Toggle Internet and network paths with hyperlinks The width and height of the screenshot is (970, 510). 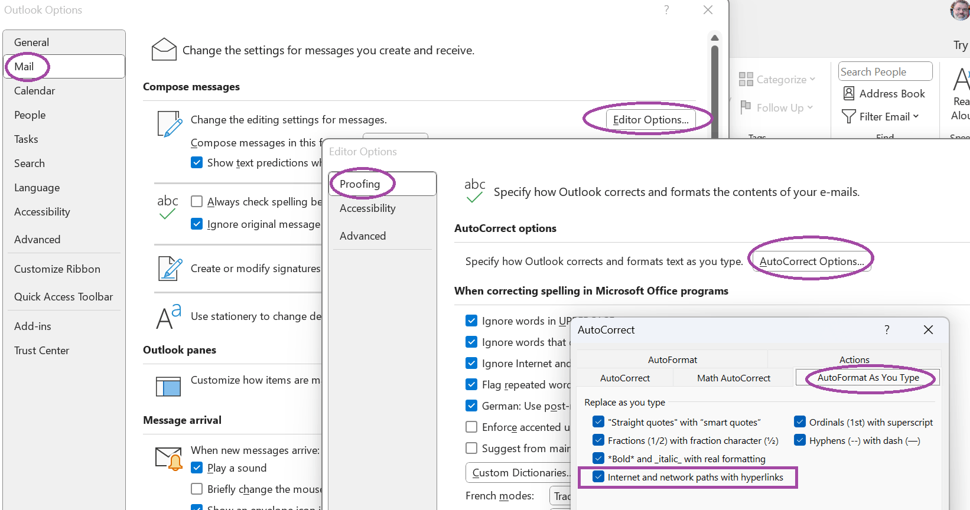[598, 477]
